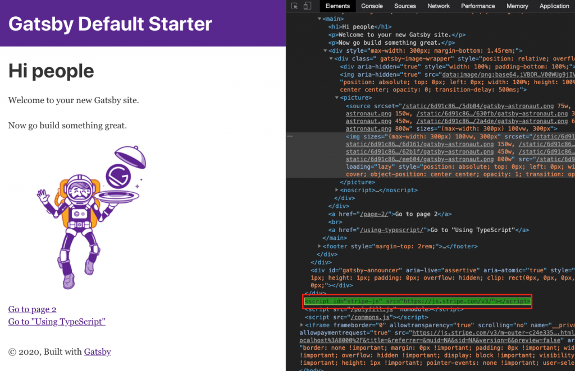Open the Console tab
The image size is (575, 371).
pyautogui.click(x=372, y=6)
